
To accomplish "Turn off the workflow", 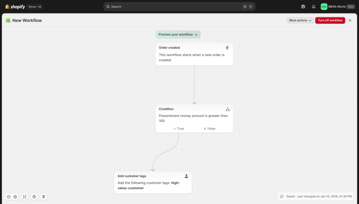I will click(x=330, y=20).
